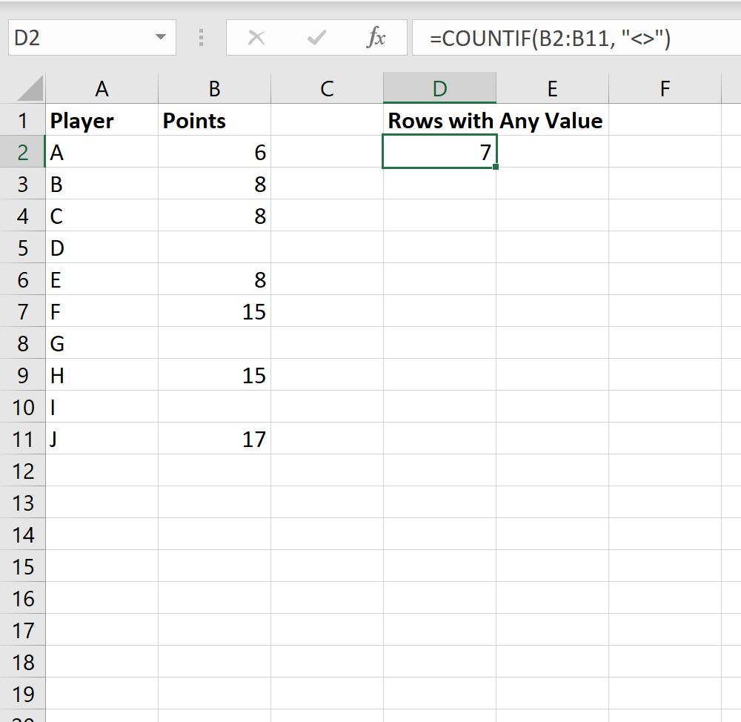Select column B header
Image resolution: width=741 pixels, height=722 pixels.
tap(215, 88)
